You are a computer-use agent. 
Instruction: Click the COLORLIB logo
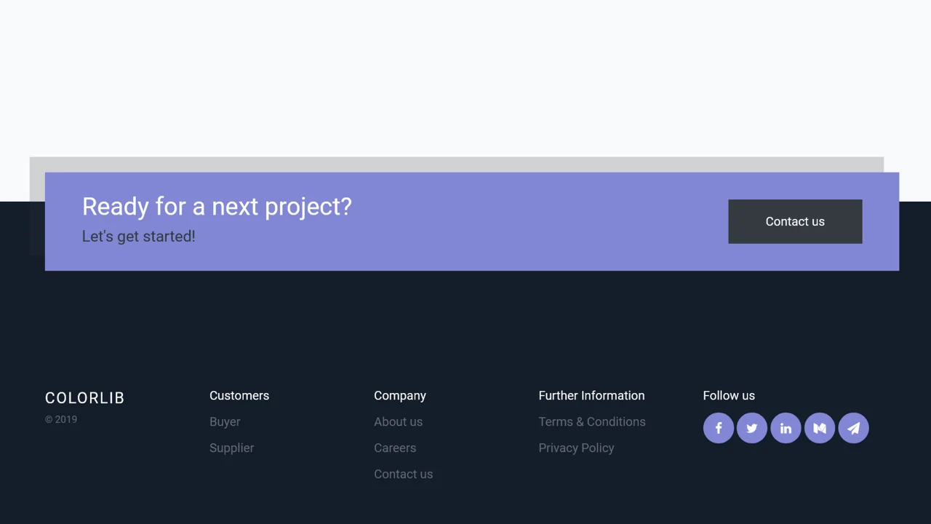tap(84, 398)
